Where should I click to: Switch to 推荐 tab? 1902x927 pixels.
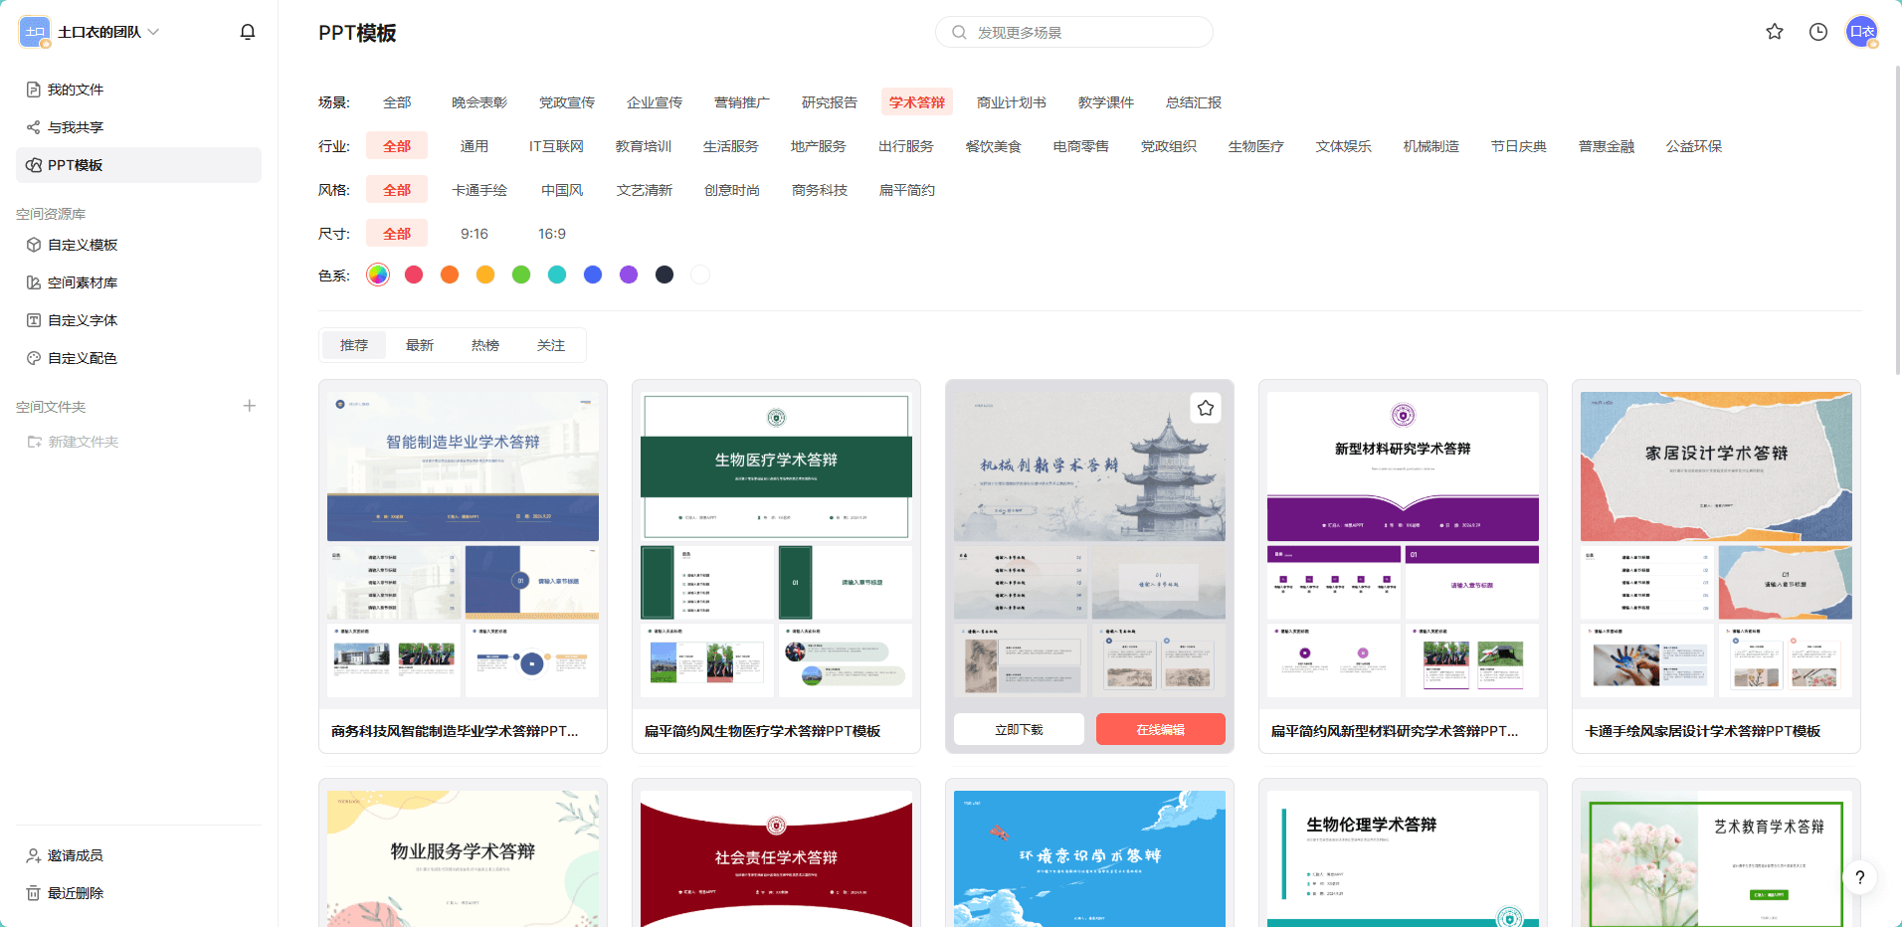coord(354,345)
